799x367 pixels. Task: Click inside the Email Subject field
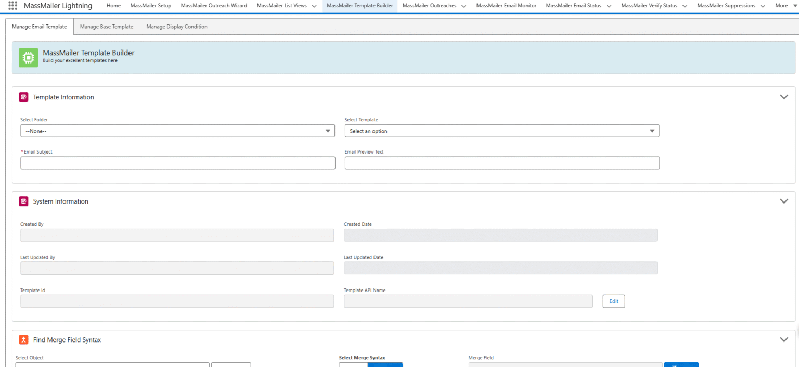(177, 163)
